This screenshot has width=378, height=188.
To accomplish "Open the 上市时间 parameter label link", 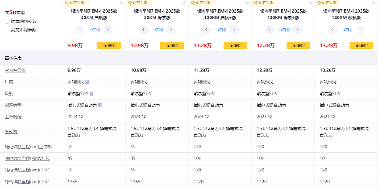I will [x=13, y=117].
